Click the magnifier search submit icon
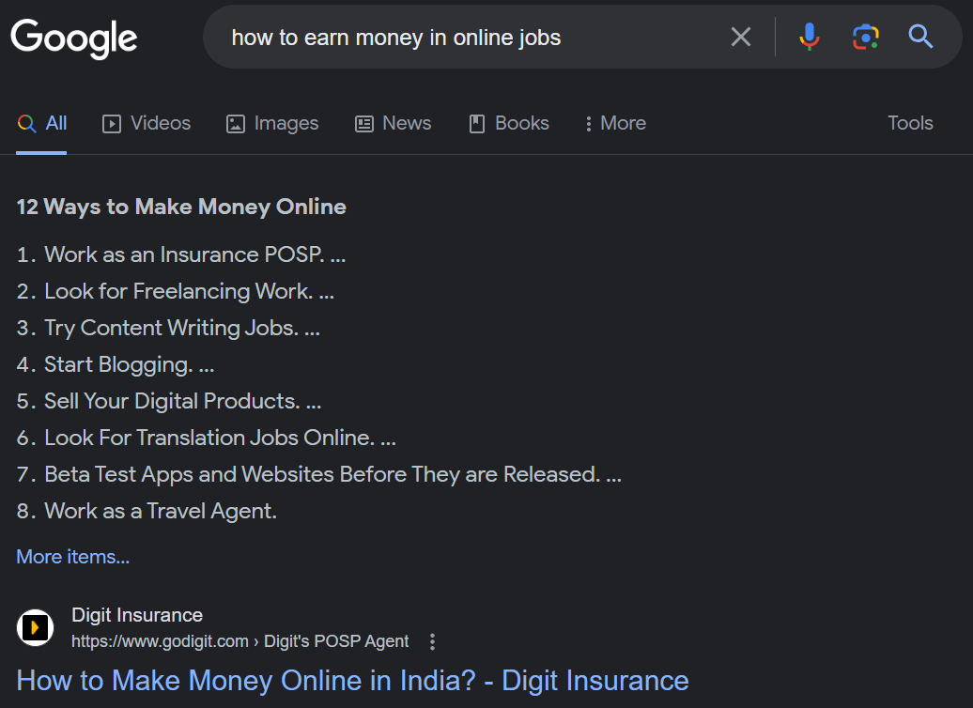This screenshot has width=973, height=708. click(x=920, y=38)
